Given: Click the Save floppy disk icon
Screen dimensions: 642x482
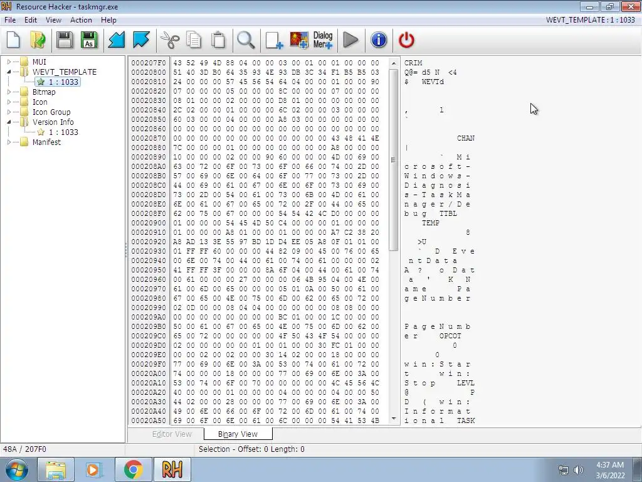Looking at the screenshot, I should [65, 40].
